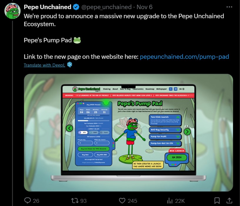The height and width of the screenshot is (206, 240).
Task: Like the tweet with heart icon
Action: (122, 200)
